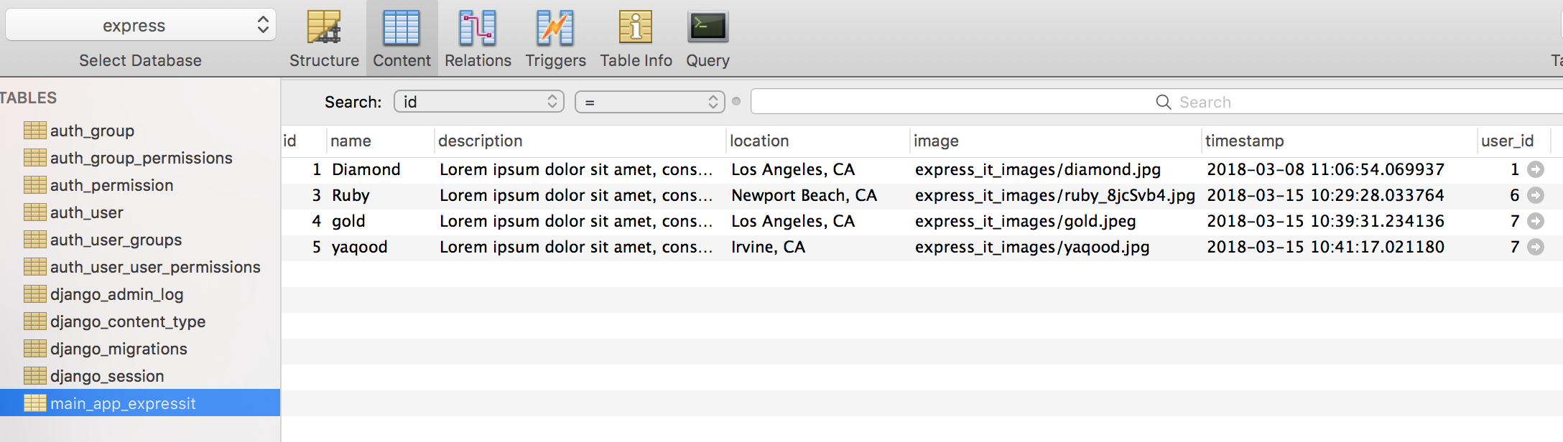Select the django_admin_log table
Screen dimensions: 1563x442
[x=116, y=294]
